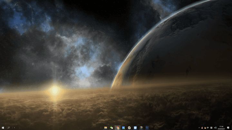Open the volume control in tray
The width and height of the screenshot is (232, 130).
(215, 128)
